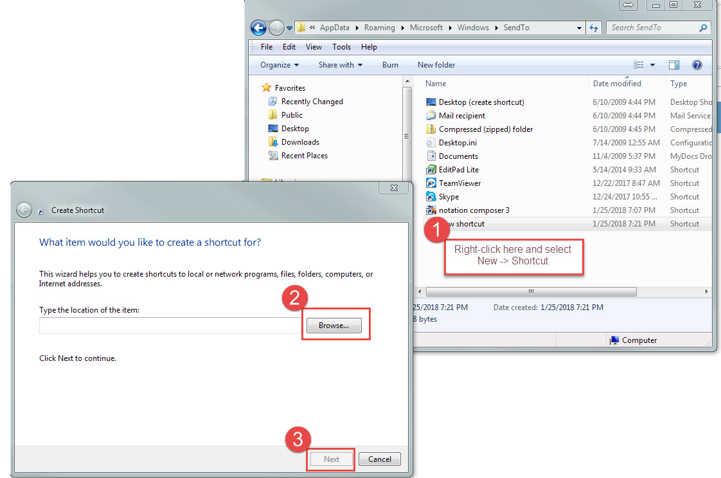Open the Organize dropdown menu
721x478 pixels.
pos(280,65)
